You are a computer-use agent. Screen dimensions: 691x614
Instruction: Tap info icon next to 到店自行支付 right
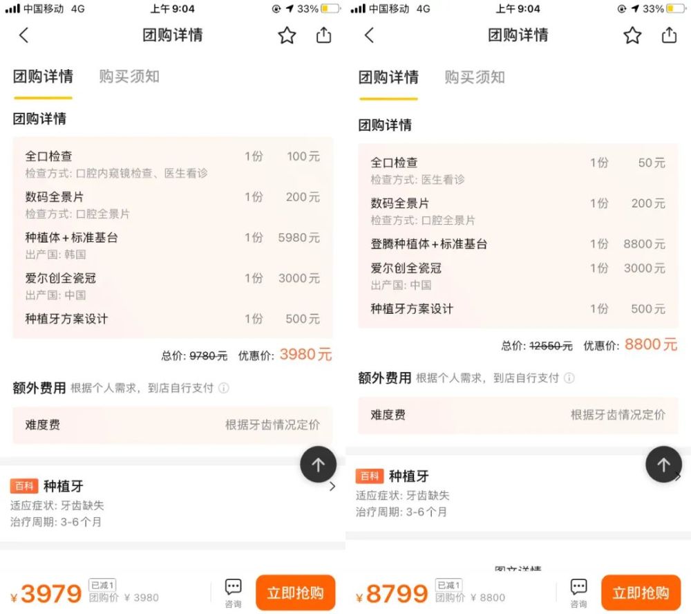pyautogui.click(x=569, y=378)
